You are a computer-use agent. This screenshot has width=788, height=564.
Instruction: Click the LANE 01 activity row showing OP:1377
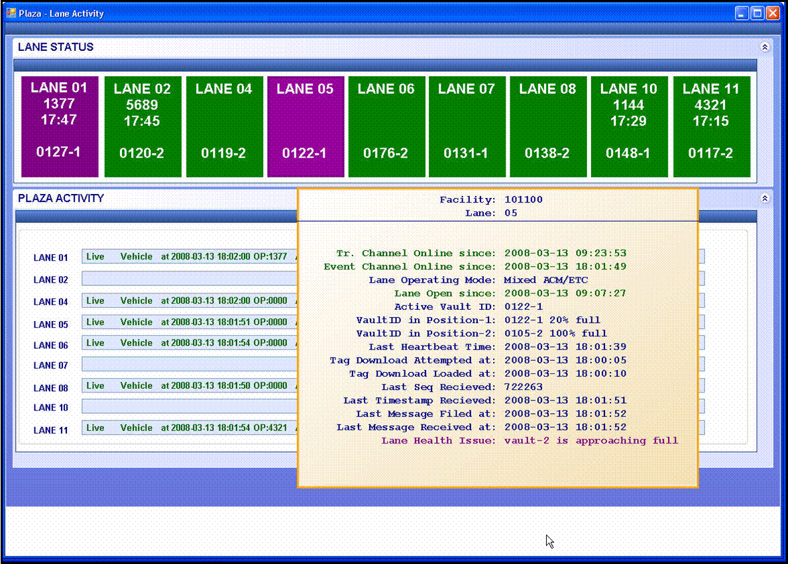coord(190,256)
